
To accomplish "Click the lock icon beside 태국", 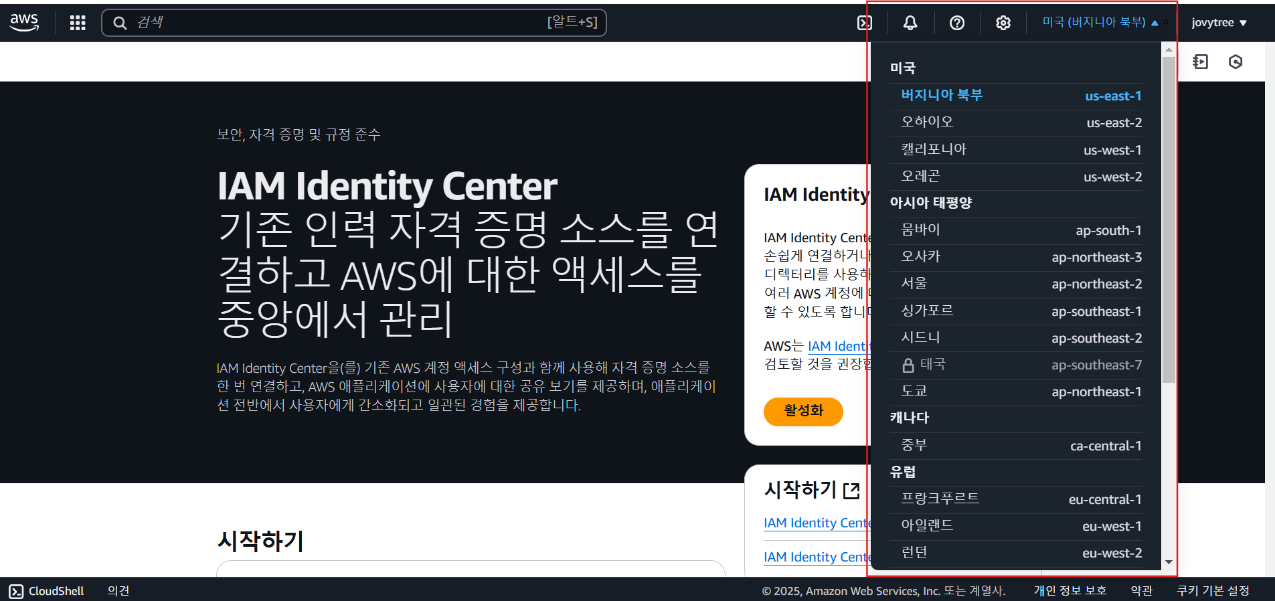I will coord(908,365).
